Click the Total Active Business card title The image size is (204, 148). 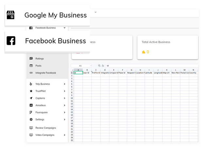pyautogui.click(x=156, y=42)
